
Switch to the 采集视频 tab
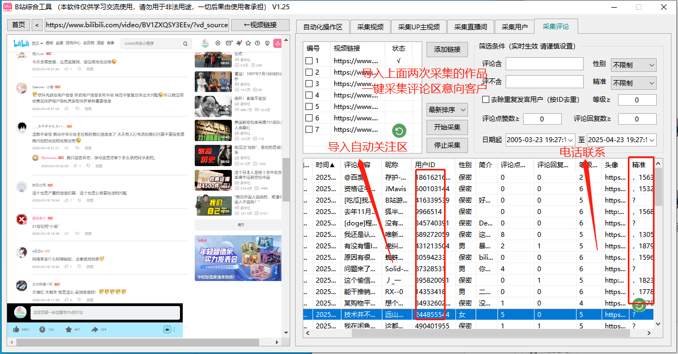[370, 26]
